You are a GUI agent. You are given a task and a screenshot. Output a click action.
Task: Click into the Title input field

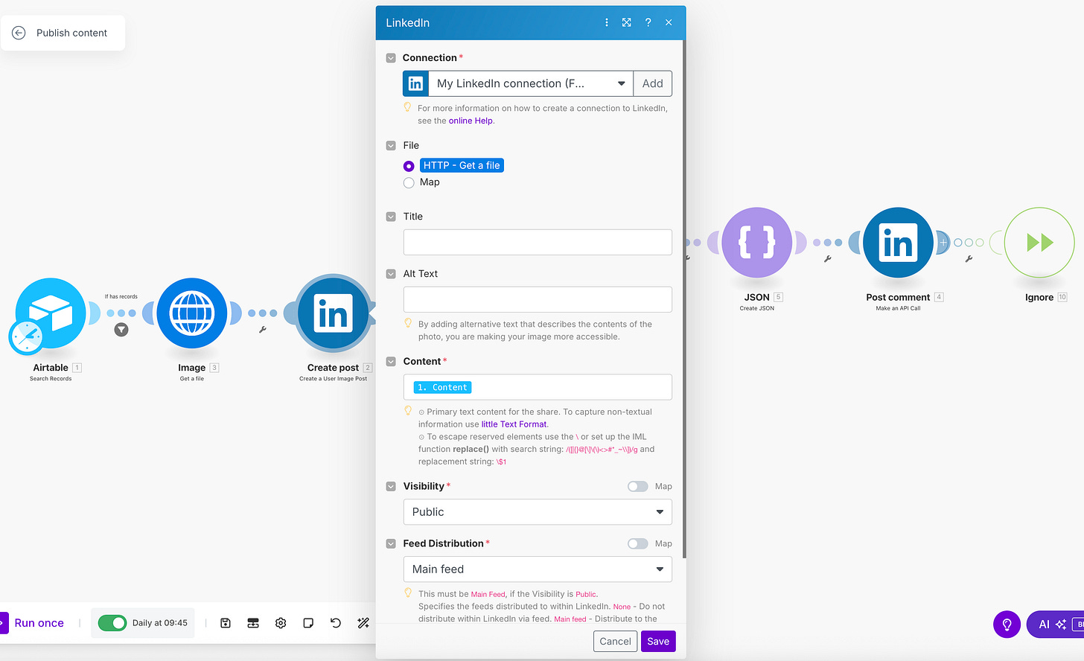point(538,242)
